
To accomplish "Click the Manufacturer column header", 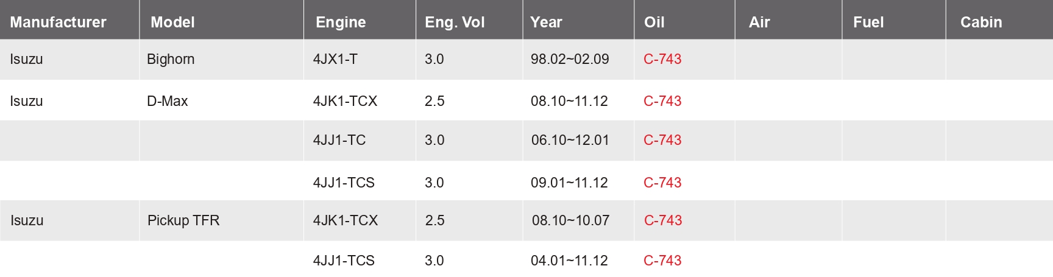I will [x=58, y=22].
